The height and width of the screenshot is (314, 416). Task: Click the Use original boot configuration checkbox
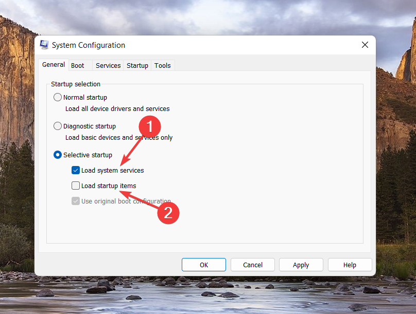point(76,201)
